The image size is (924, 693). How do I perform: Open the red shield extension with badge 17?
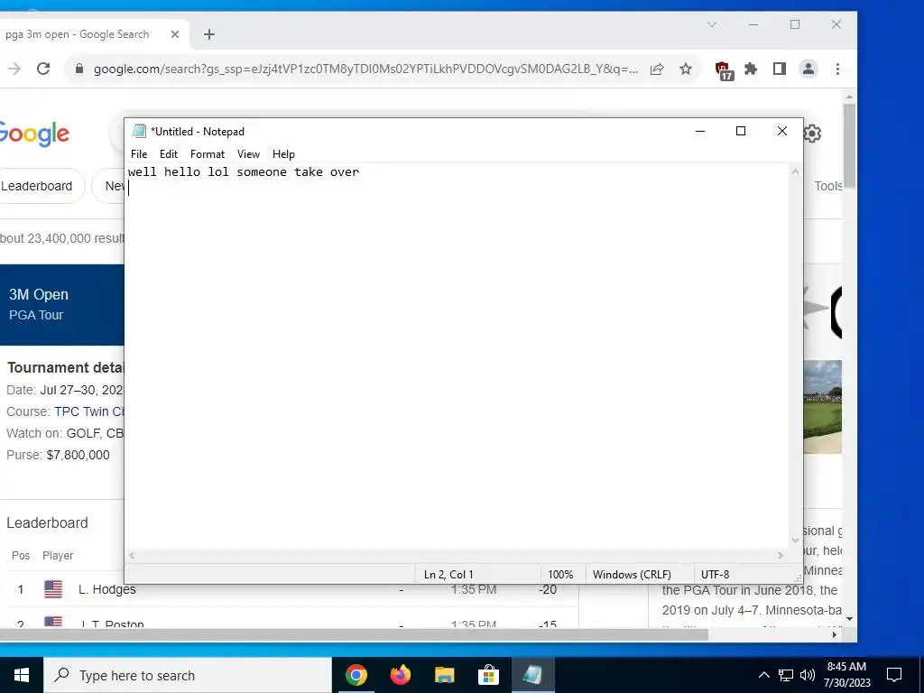724,70
